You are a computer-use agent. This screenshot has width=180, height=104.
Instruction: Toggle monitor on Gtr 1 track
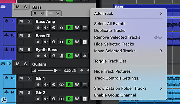[46, 85]
